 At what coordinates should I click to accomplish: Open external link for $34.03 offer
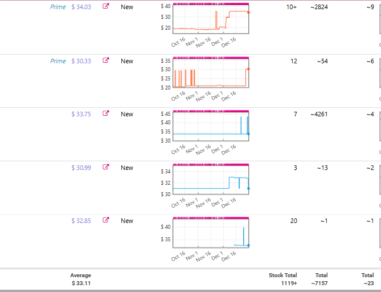(x=106, y=6)
